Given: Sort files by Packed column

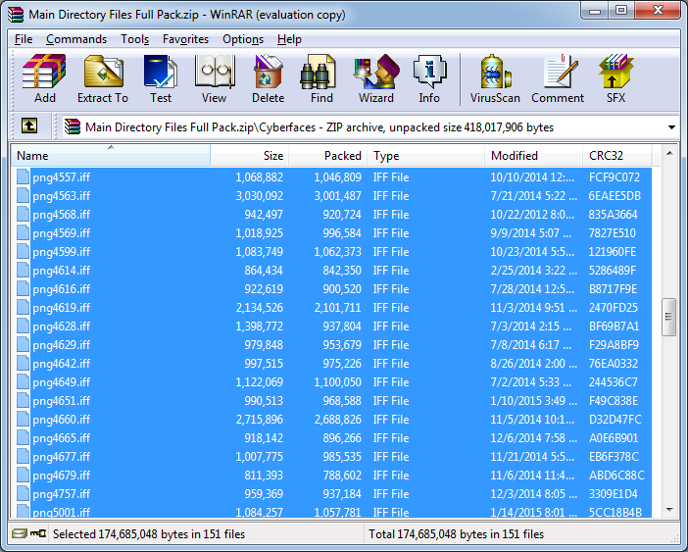Looking at the screenshot, I should [x=327, y=155].
